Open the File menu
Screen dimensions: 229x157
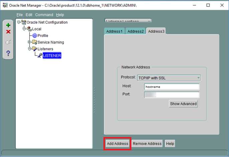pos(20,15)
